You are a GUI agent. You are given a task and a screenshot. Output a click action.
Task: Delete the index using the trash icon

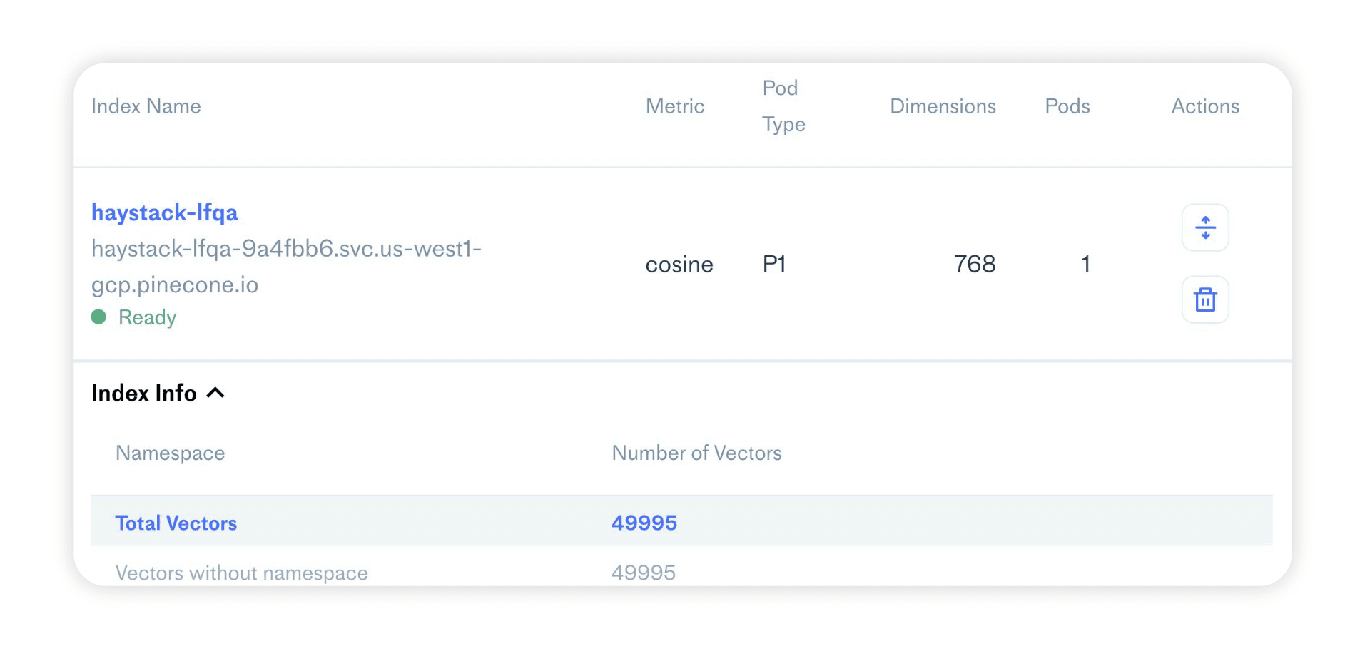click(1205, 299)
